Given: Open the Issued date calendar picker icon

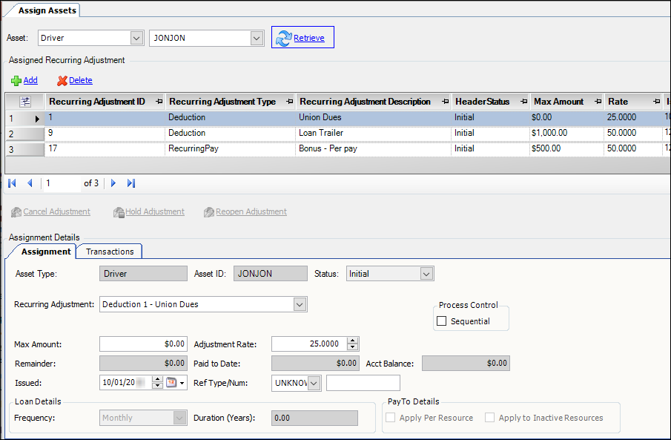Looking at the screenshot, I should pos(171,383).
